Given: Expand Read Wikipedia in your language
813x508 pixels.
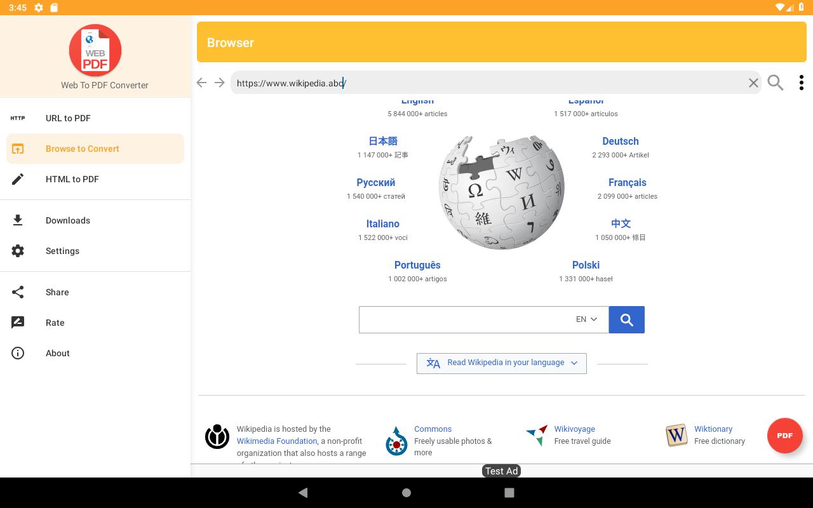Looking at the screenshot, I should [x=502, y=363].
